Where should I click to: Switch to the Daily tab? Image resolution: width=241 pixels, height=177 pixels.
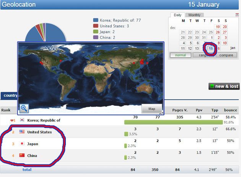(177, 15)
